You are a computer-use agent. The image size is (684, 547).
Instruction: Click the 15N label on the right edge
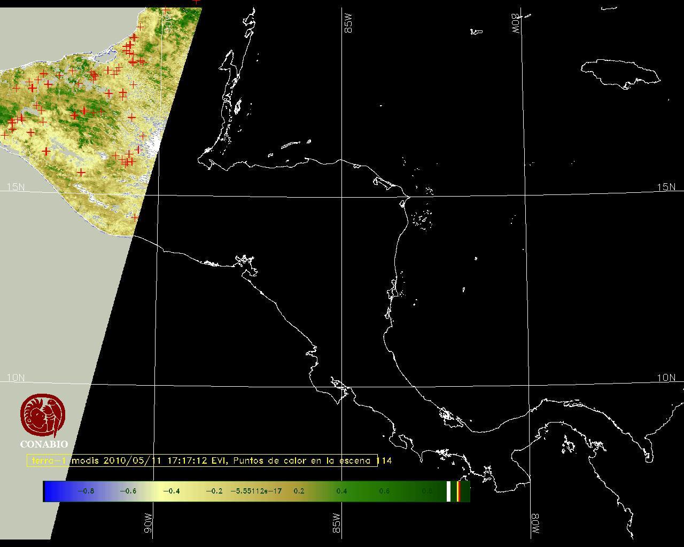666,187
